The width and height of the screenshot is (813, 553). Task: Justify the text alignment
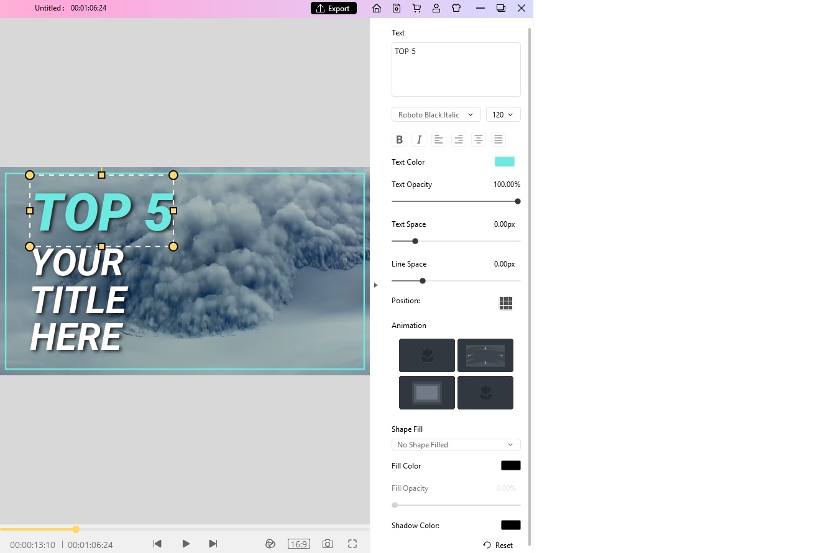coord(498,139)
